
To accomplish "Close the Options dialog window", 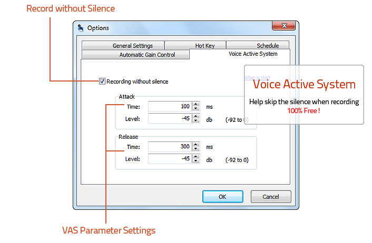I will pyautogui.click(x=284, y=26).
